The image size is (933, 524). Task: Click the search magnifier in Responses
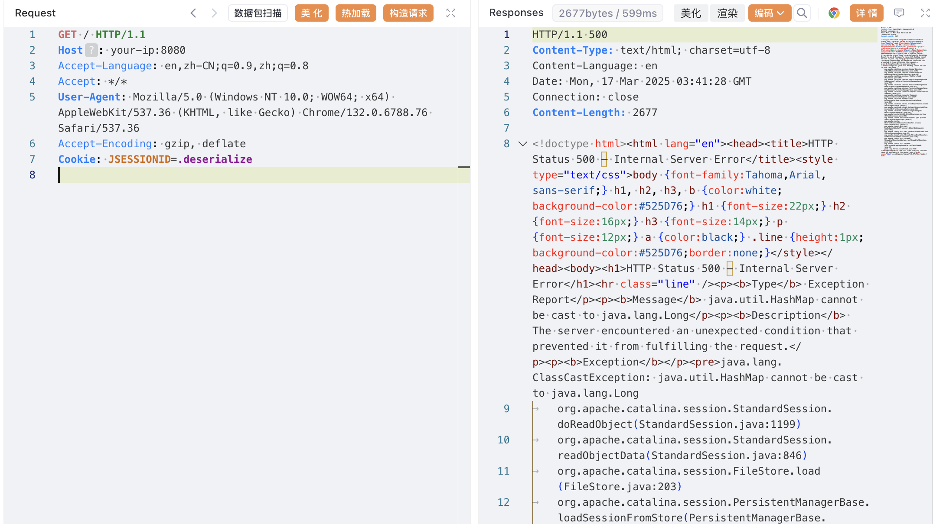[802, 13]
